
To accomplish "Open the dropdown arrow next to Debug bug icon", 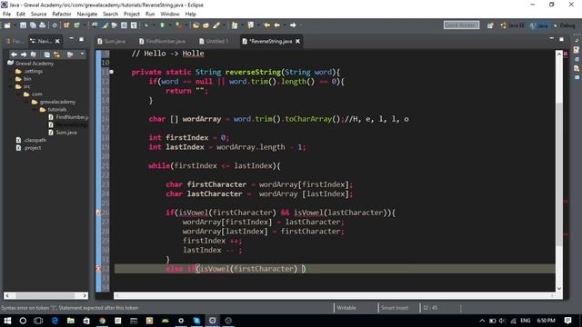I will click(153, 25).
